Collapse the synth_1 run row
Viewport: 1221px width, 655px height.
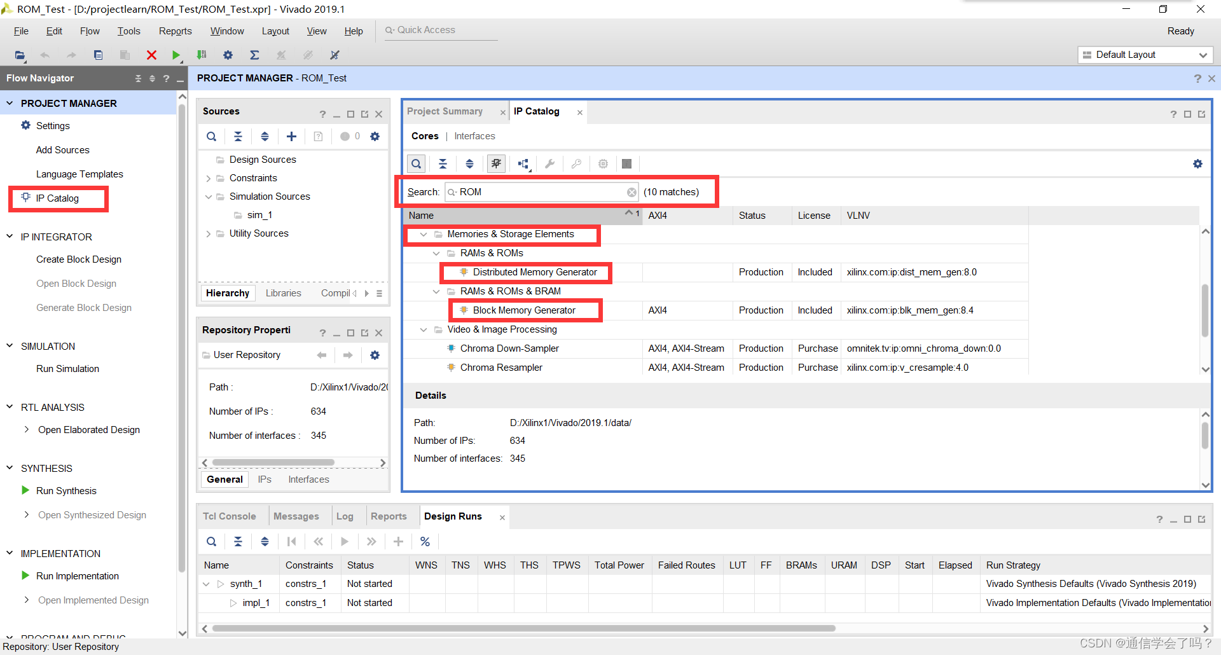[206, 584]
